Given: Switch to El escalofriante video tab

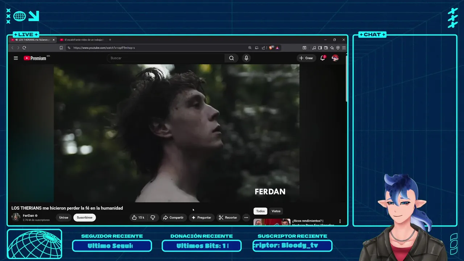Looking at the screenshot, I should click(x=82, y=40).
